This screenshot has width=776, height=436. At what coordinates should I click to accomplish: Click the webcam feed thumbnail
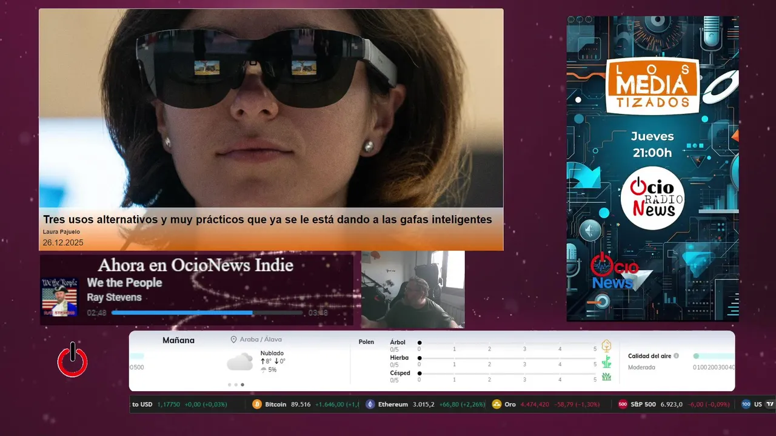(x=413, y=289)
